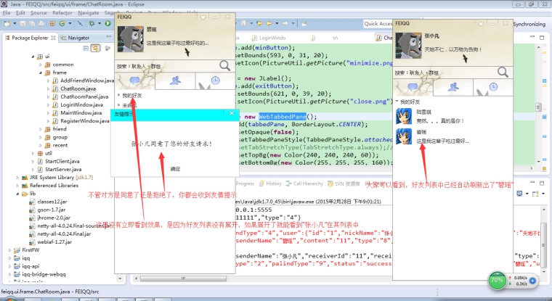The width and height of the screenshot is (552, 301).
Task: Open Back history dropdown arrow
Action: point(277,23)
